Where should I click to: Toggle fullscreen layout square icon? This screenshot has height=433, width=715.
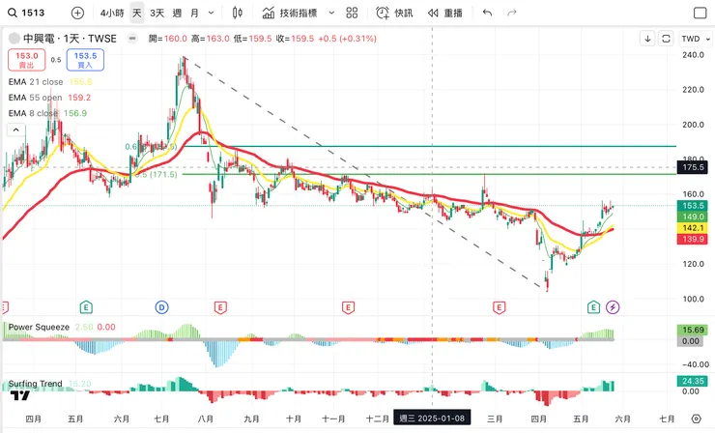(700, 13)
